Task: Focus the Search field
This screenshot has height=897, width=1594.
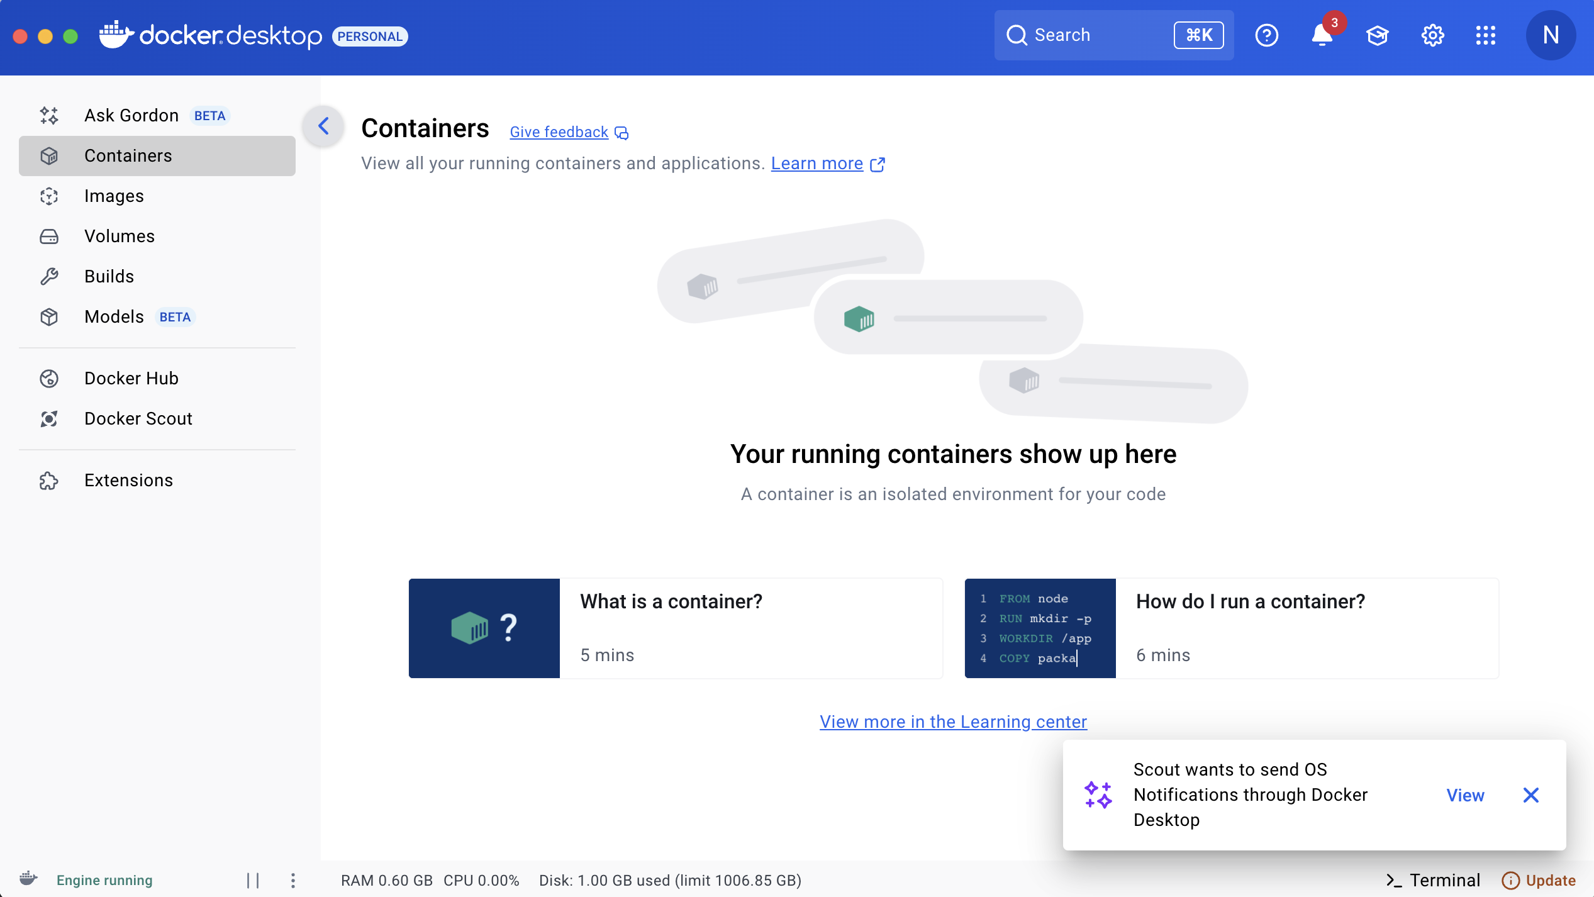Action: coord(1114,35)
